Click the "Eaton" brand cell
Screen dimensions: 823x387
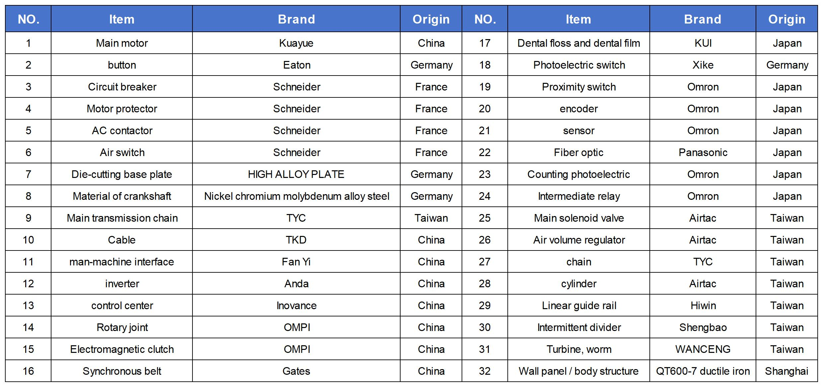pos(297,65)
